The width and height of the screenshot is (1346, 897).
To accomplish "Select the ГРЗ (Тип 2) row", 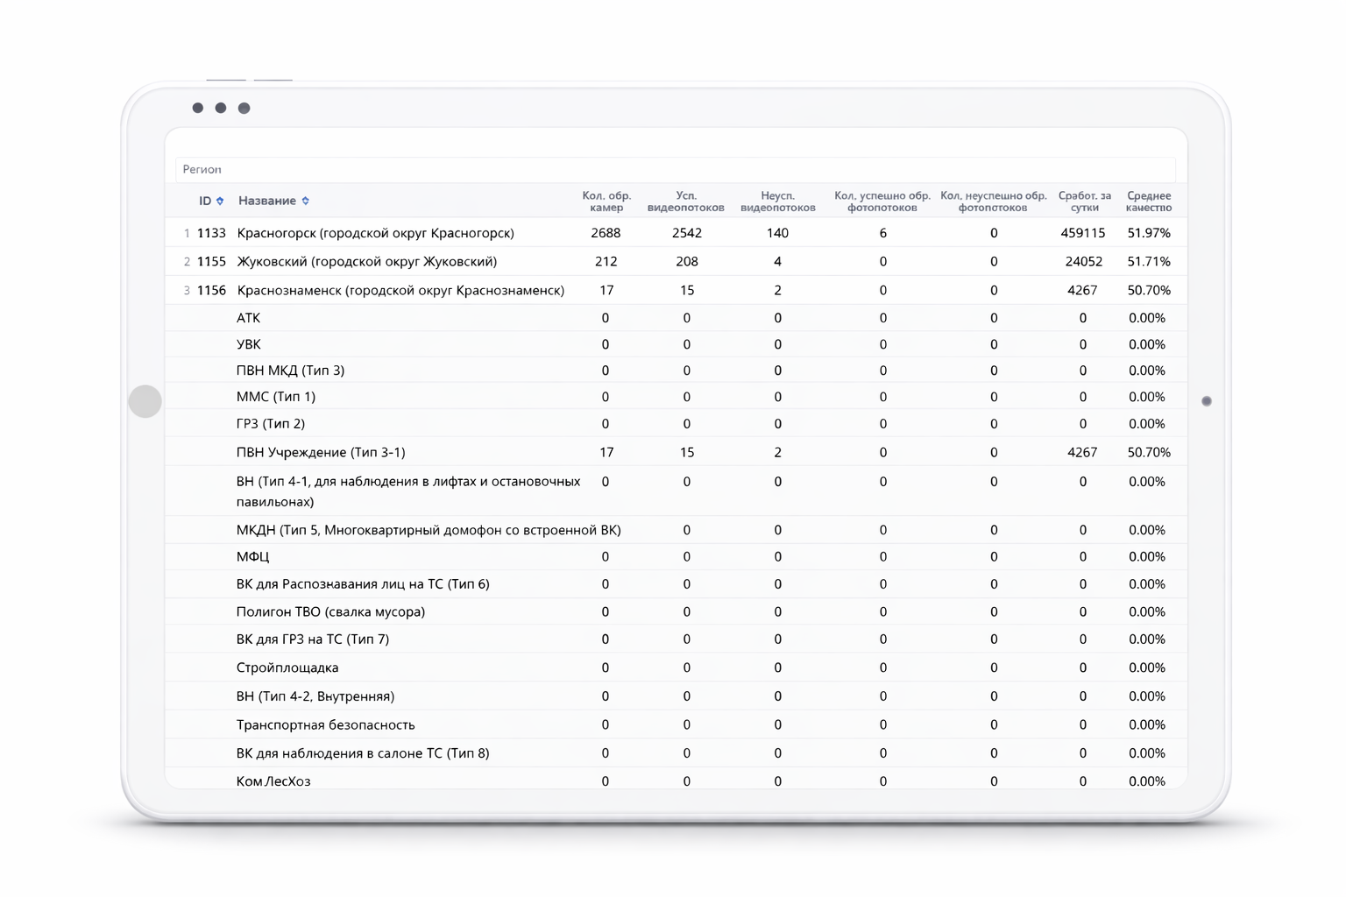I will (271, 424).
